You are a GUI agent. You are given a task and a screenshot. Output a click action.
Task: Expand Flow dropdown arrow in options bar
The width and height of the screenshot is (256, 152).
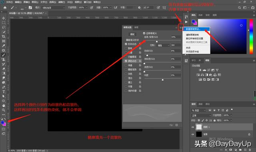click(x=110, y=8)
